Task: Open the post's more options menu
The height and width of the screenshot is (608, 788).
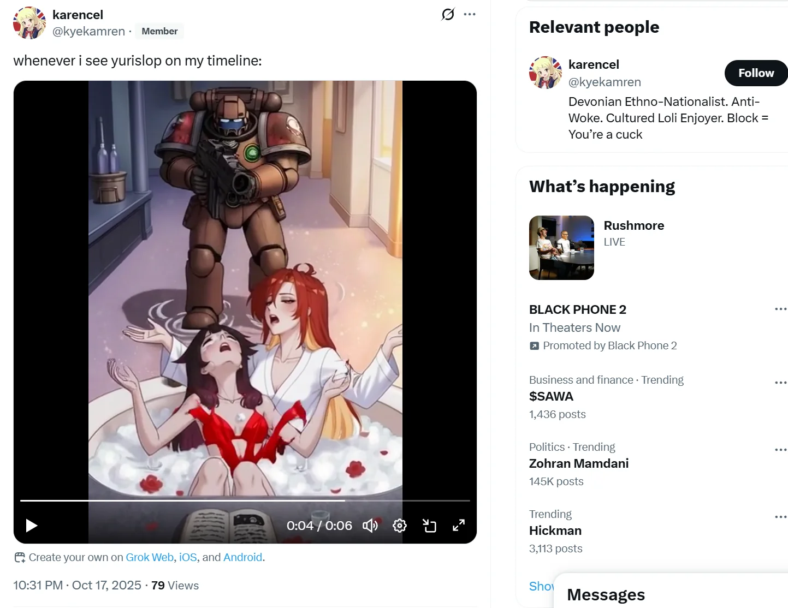Action: click(470, 14)
